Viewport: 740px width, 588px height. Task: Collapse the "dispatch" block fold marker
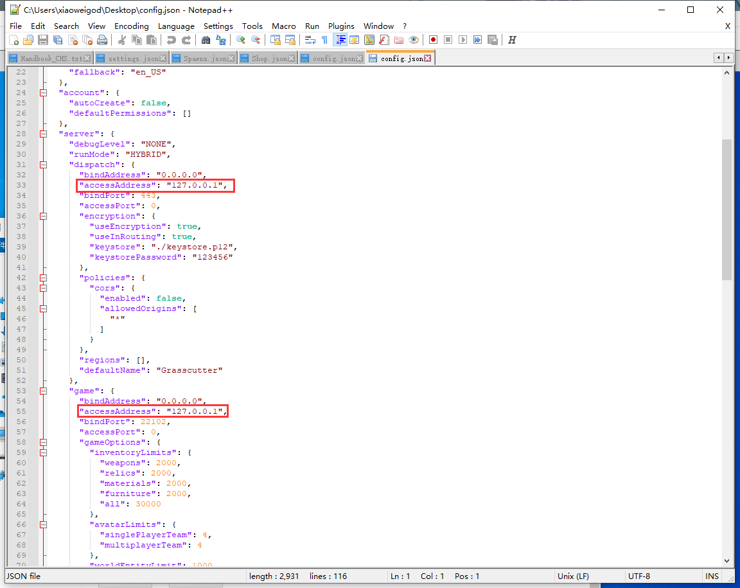(x=43, y=165)
